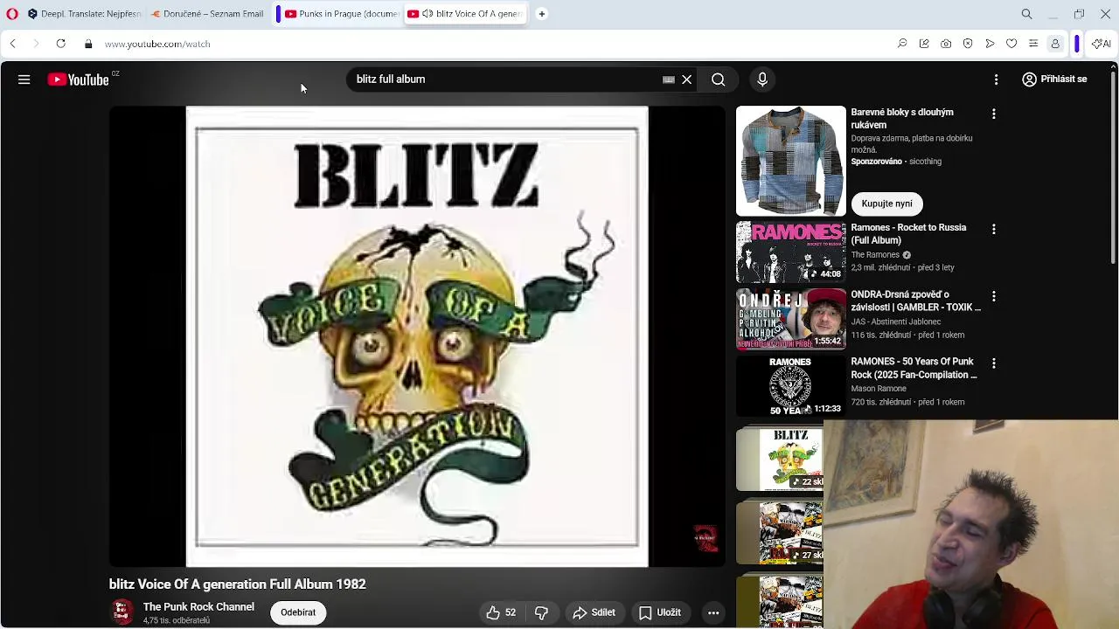This screenshot has width=1119, height=629.
Task: Open The Punk Rock Channel link
Action: (198, 607)
